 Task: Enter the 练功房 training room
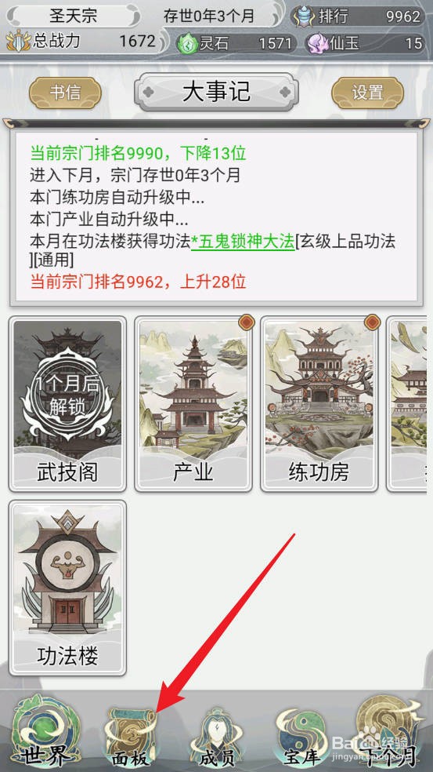pyautogui.click(x=319, y=404)
